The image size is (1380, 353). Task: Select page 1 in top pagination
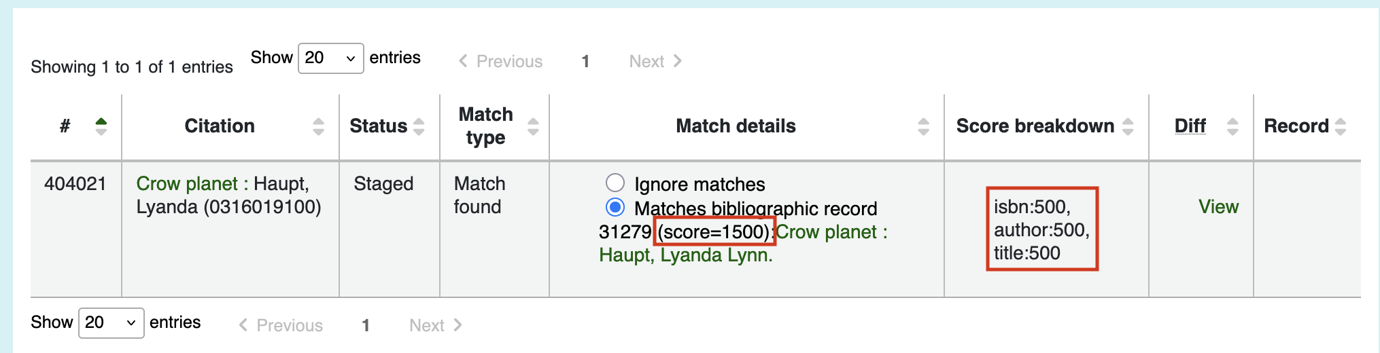585,61
